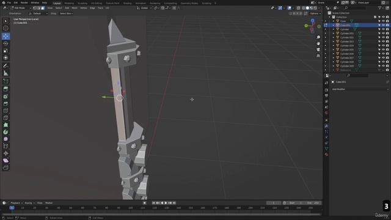Select the Bevel tool

coord(5,103)
